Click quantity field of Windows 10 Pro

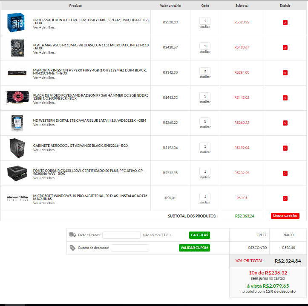(x=205, y=197)
